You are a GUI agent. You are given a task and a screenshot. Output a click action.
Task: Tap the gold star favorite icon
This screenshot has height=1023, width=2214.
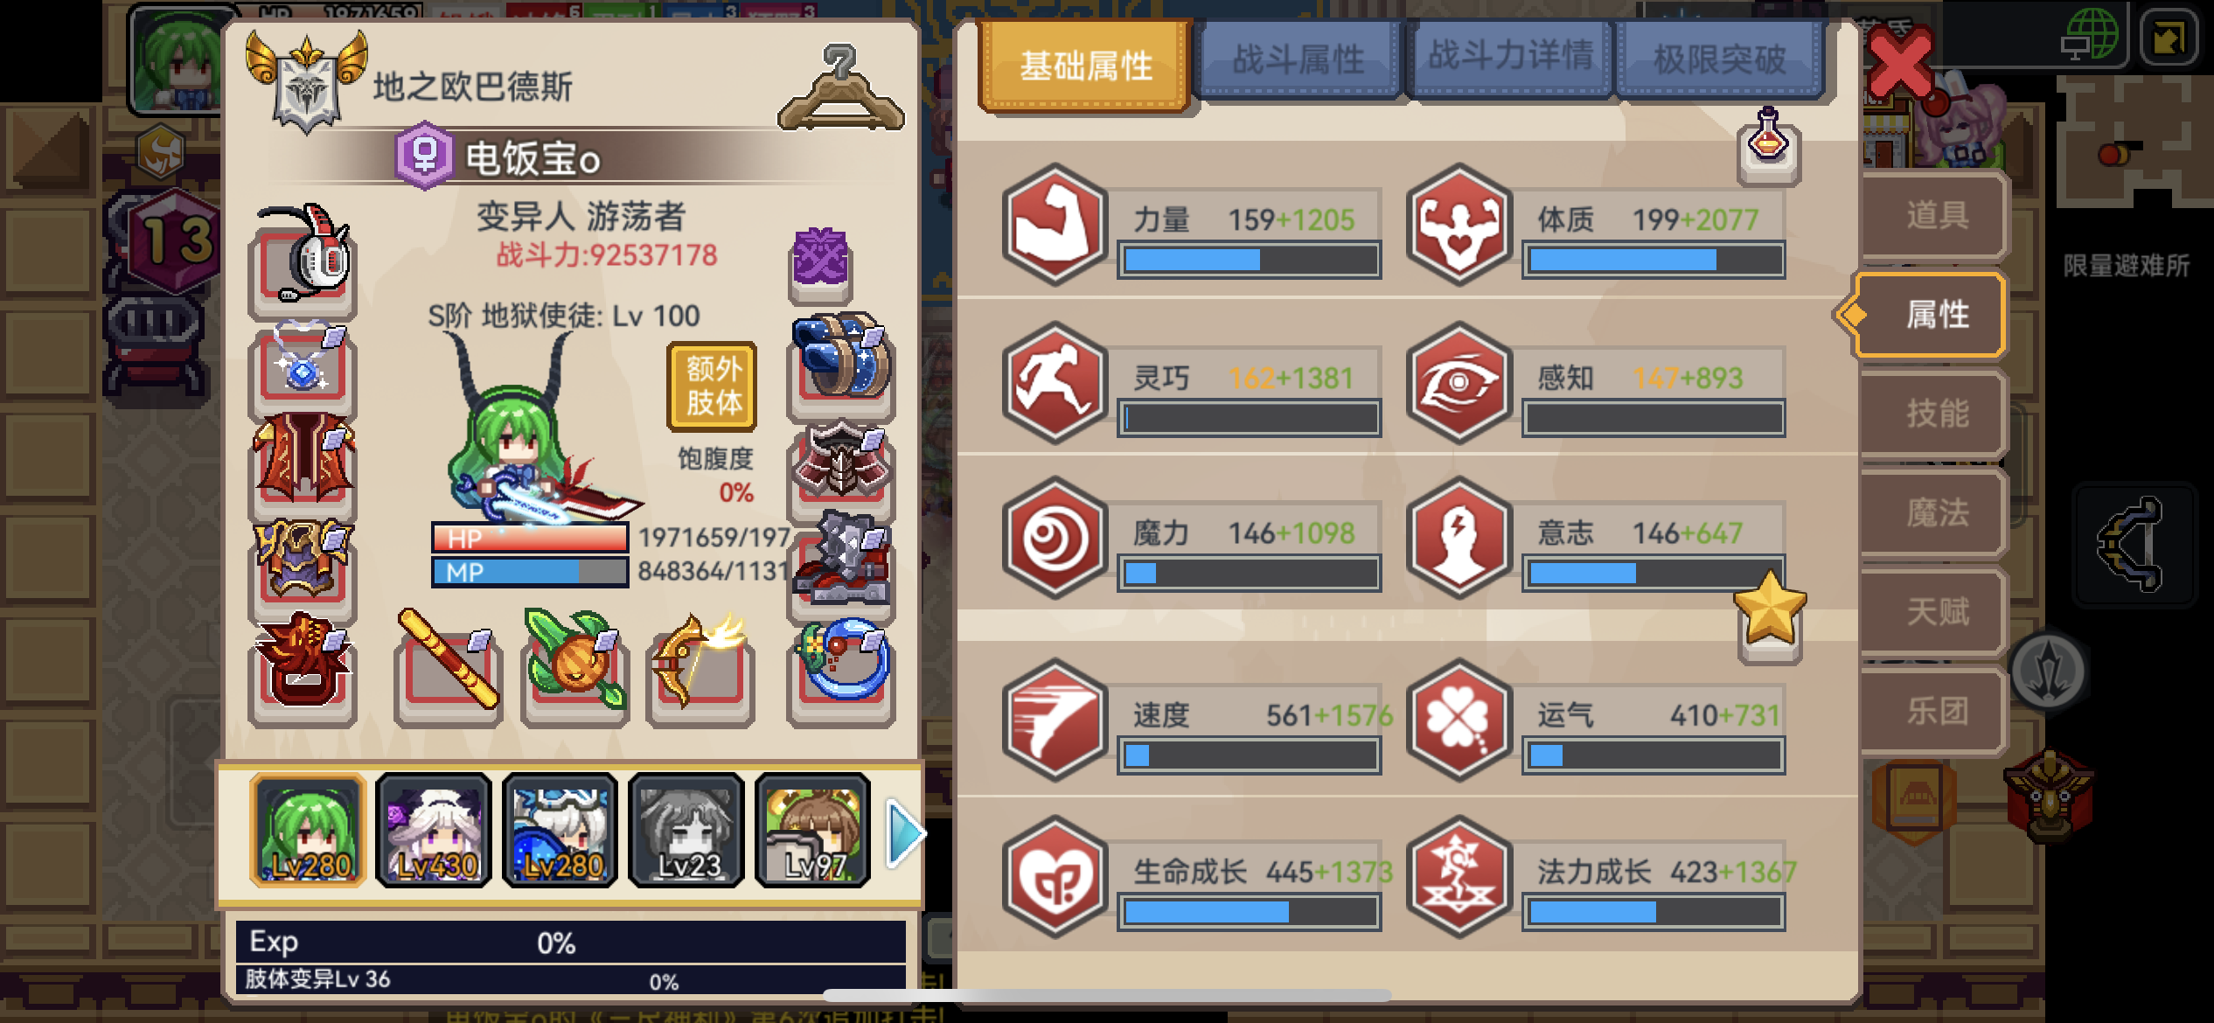pos(1770,614)
